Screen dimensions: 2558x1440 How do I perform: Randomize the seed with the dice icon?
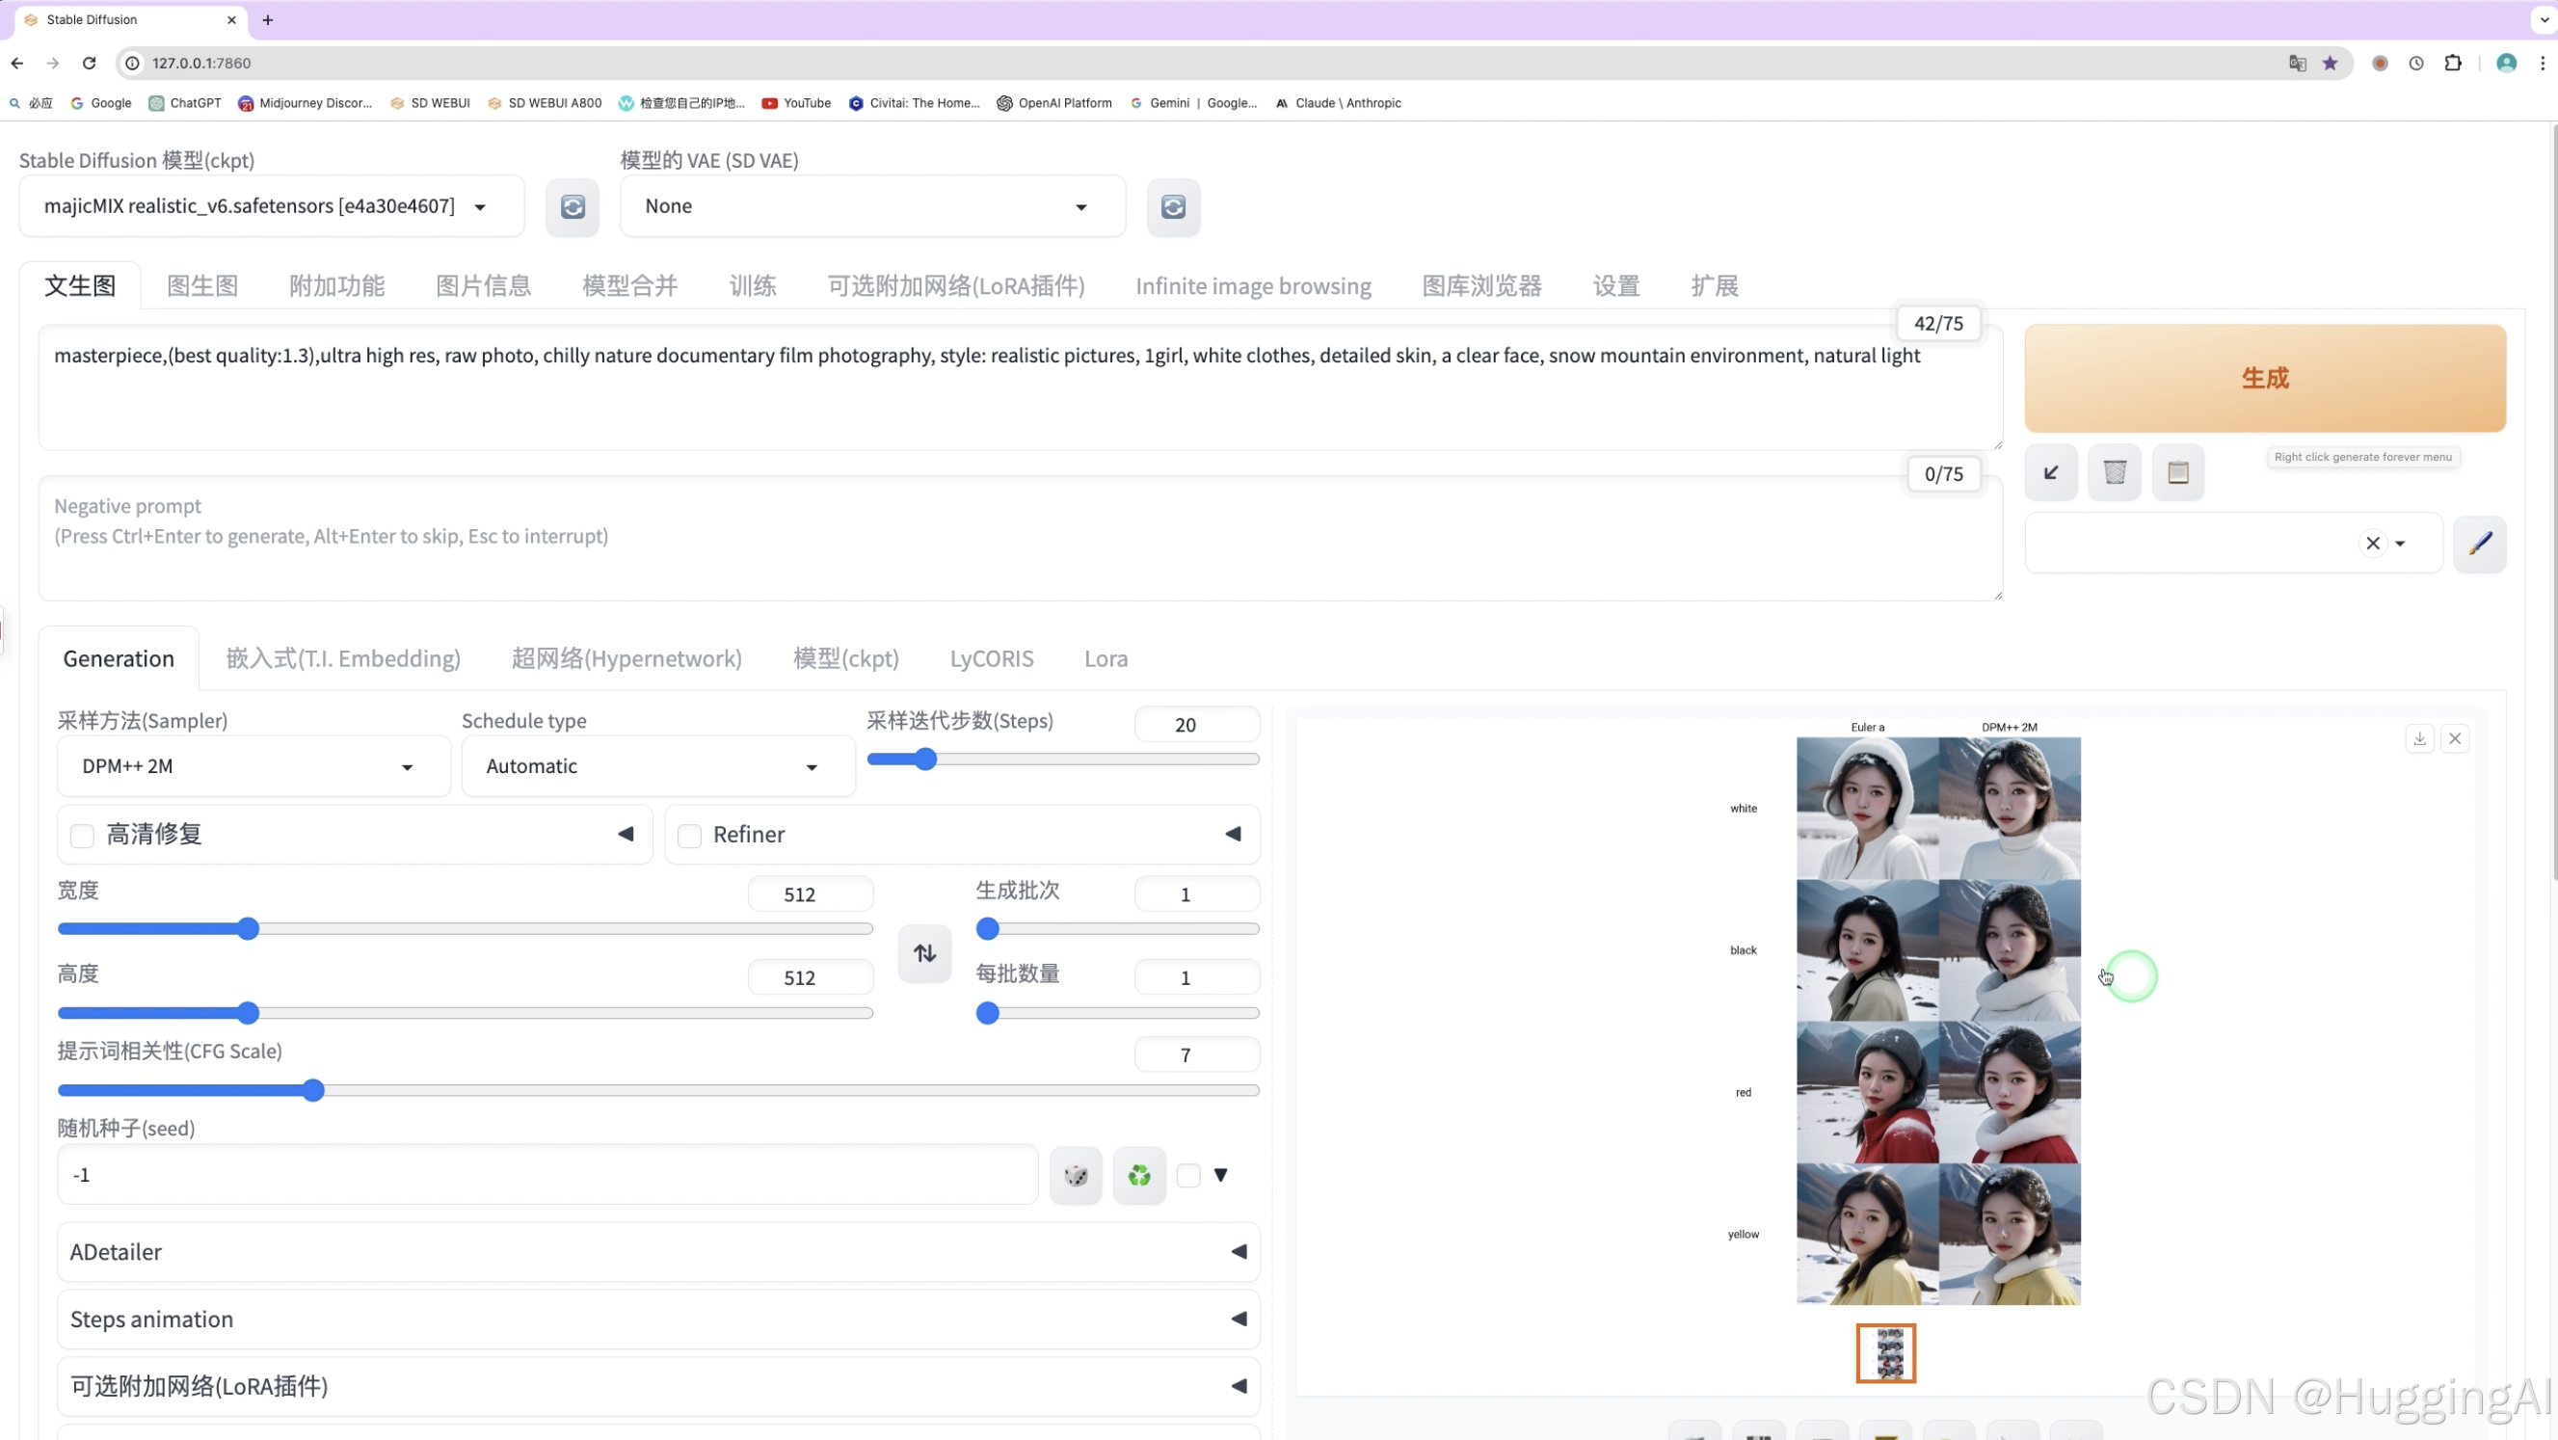coord(1076,1175)
